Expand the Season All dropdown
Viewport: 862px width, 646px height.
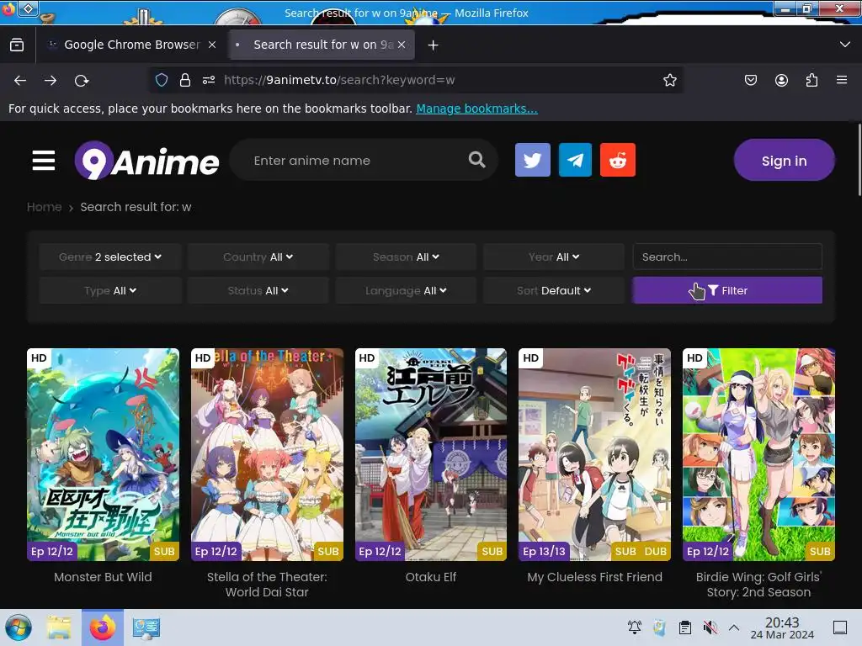(x=406, y=257)
